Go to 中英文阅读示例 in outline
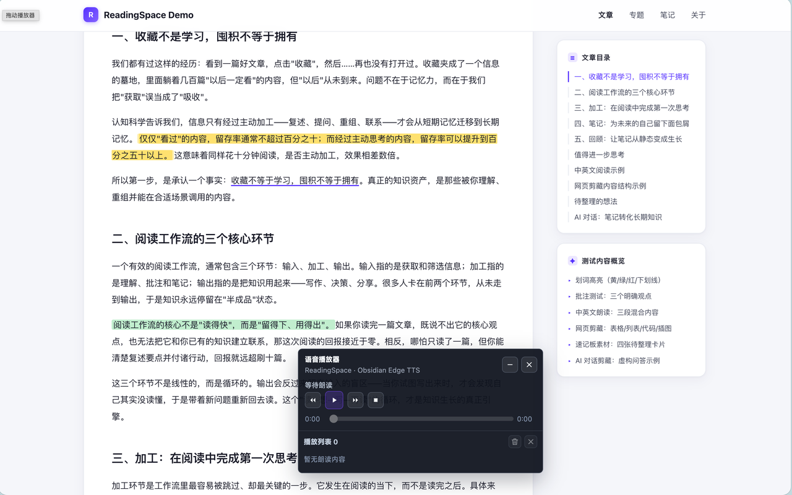 (x=600, y=170)
